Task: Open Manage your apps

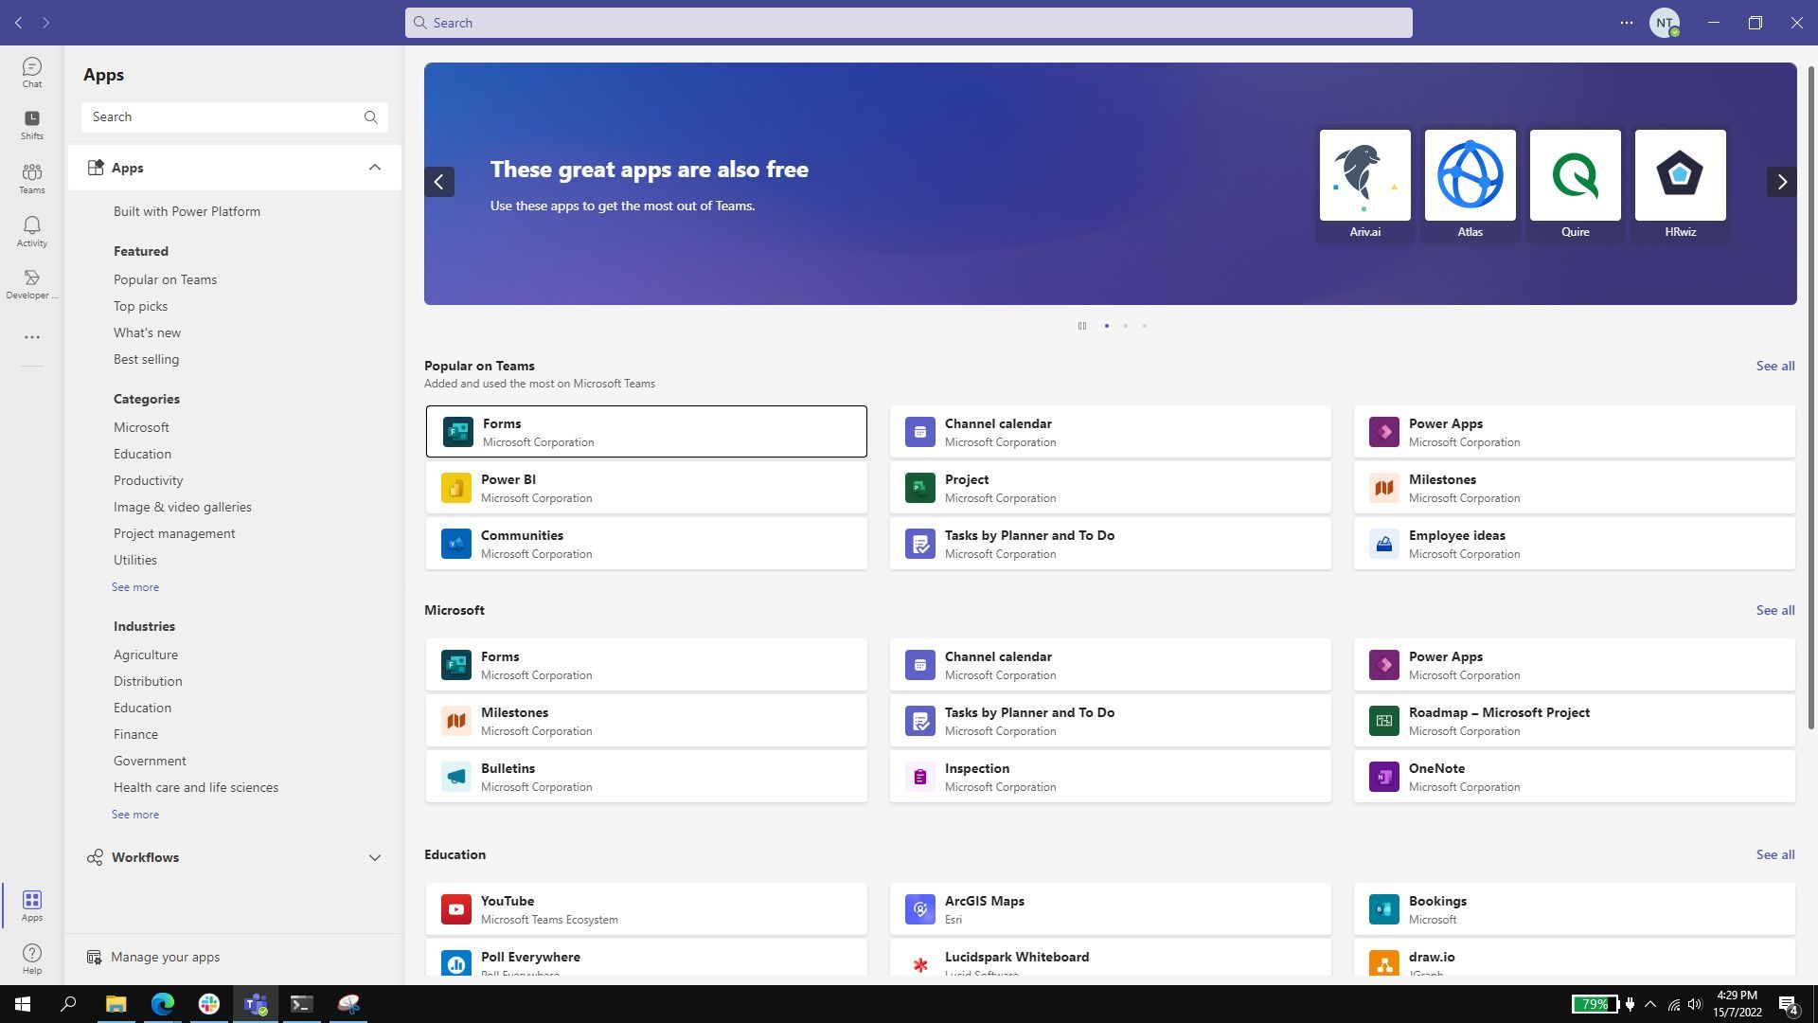Action: (x=153, y=957)
